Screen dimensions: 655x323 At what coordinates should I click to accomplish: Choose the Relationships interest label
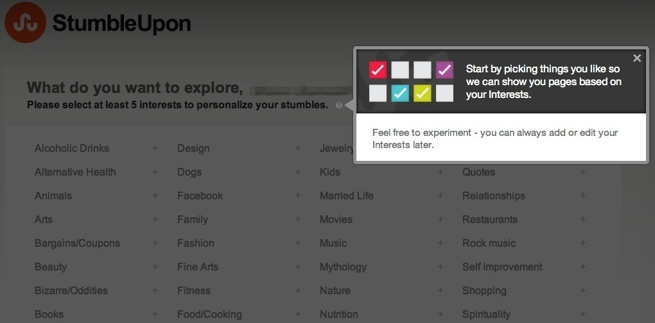click(x=494, y=196)
